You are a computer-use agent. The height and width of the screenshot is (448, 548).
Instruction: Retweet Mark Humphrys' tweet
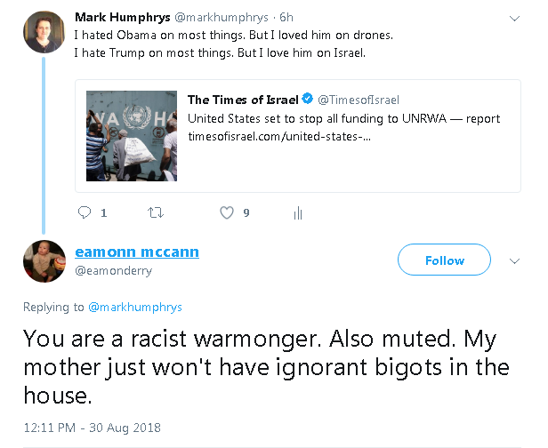(156, 212)
